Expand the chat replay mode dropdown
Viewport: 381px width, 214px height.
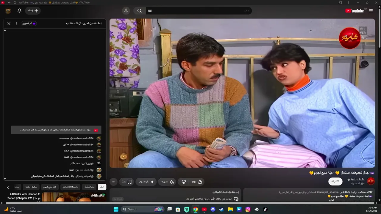[x=83, y=23]
